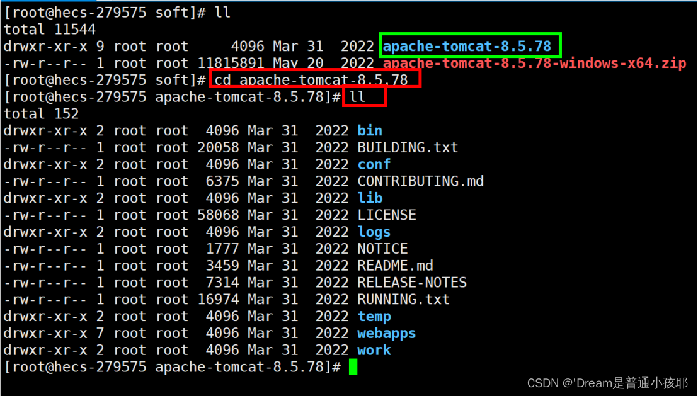Click the 20058 size of BUILDING.txt

(218, 148)
